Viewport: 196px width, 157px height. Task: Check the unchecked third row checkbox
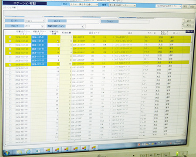click(10, 45)
